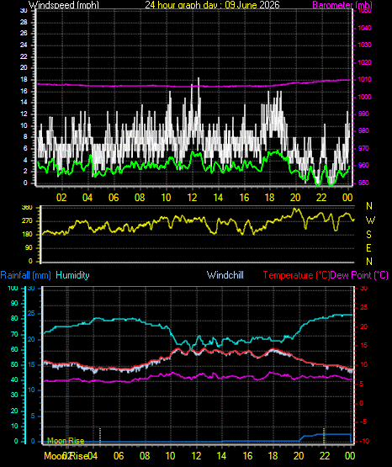Click the red temperature scale value -5
Image resolution: width=392 pixels, height=467 pixels.
(x=363, y=422)
